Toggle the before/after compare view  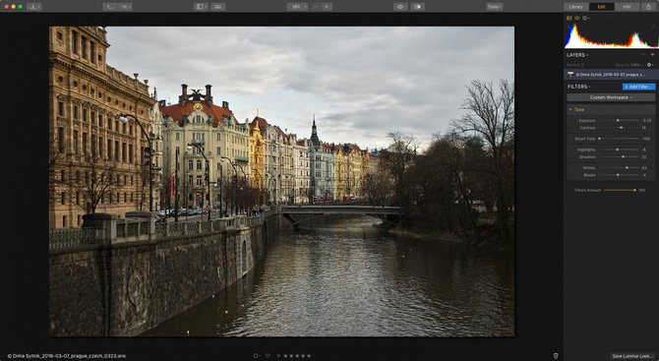pos(417,7)
